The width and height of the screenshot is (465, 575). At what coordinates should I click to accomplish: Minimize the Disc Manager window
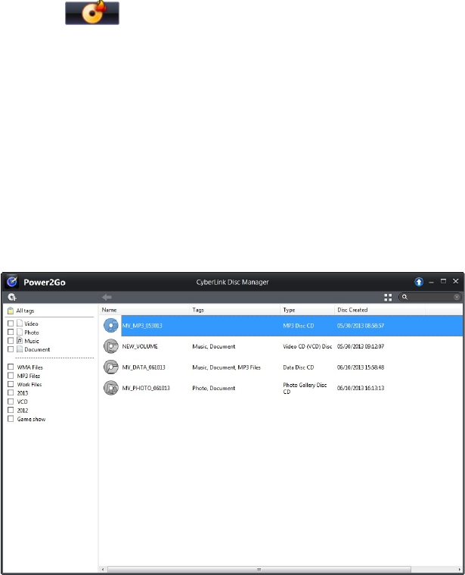tap(431, 282)
